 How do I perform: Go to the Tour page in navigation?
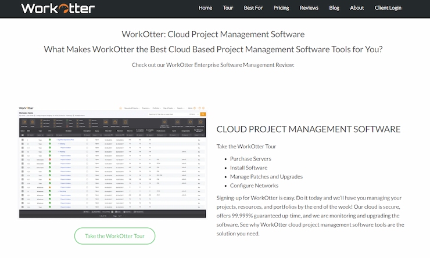pyautogui.click(x=228, y=8)
